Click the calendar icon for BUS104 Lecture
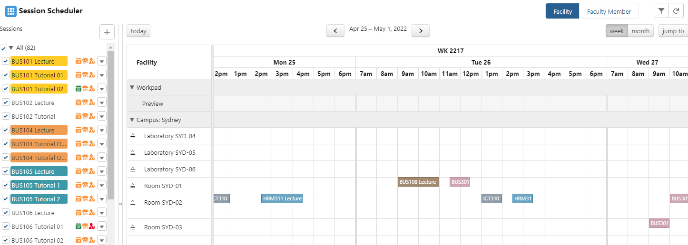 (79, 130)
